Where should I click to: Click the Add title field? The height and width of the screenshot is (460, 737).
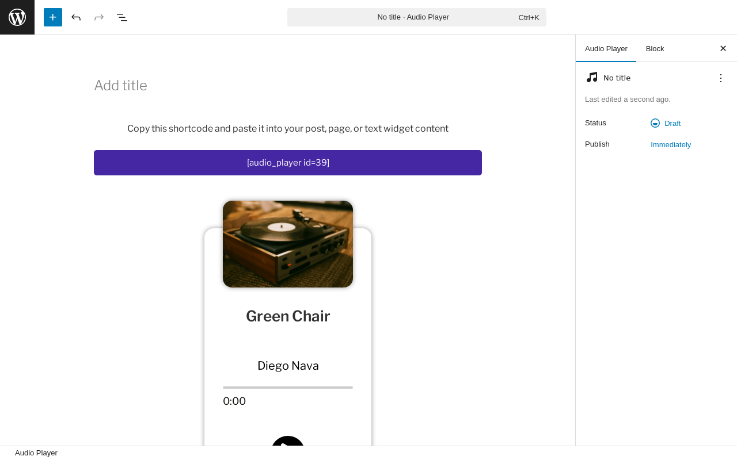(288, 85)
